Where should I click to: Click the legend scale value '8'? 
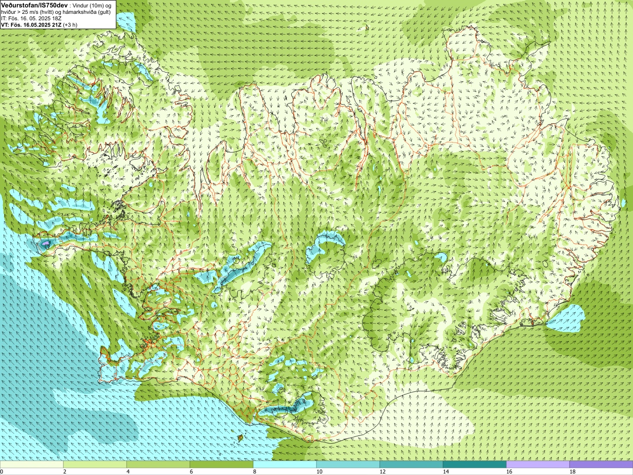click(255, 472)
